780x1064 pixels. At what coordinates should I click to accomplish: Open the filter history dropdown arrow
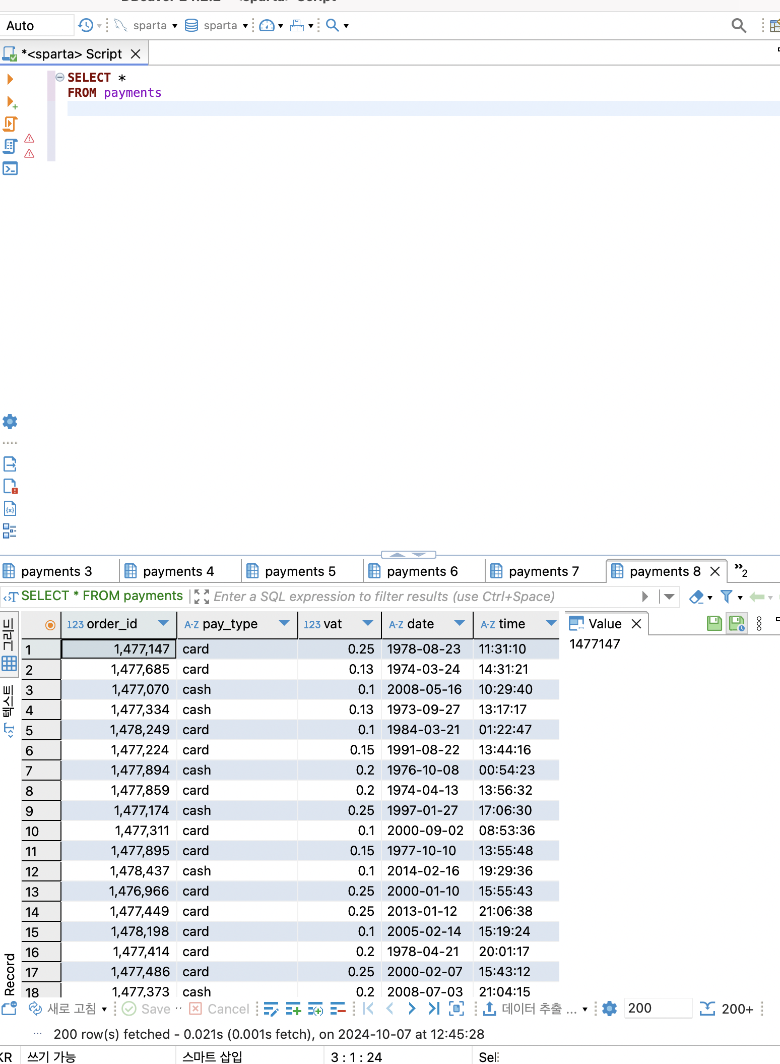click(669, 597)
